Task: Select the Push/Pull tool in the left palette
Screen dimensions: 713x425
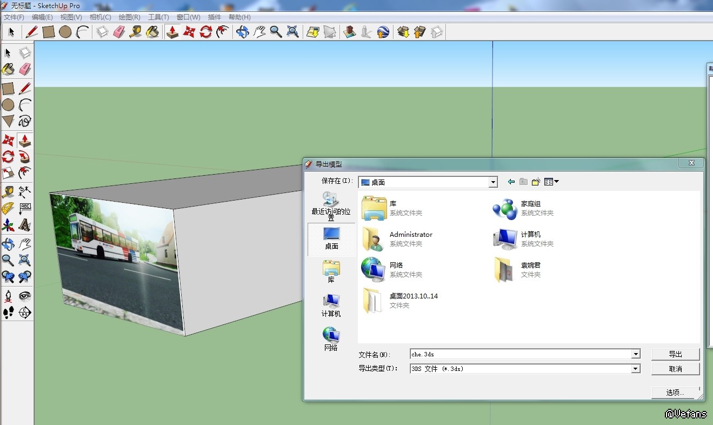Action: [25, 141]
